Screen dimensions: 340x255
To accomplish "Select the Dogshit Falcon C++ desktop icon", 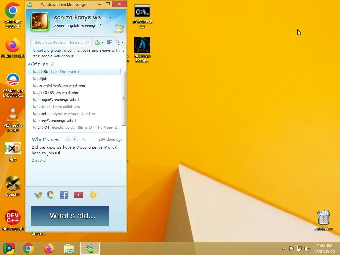I will click(13, 186).
